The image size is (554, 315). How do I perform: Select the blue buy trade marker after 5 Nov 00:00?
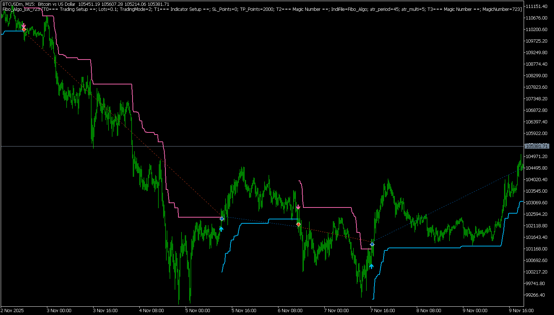(x=222, y=218)
